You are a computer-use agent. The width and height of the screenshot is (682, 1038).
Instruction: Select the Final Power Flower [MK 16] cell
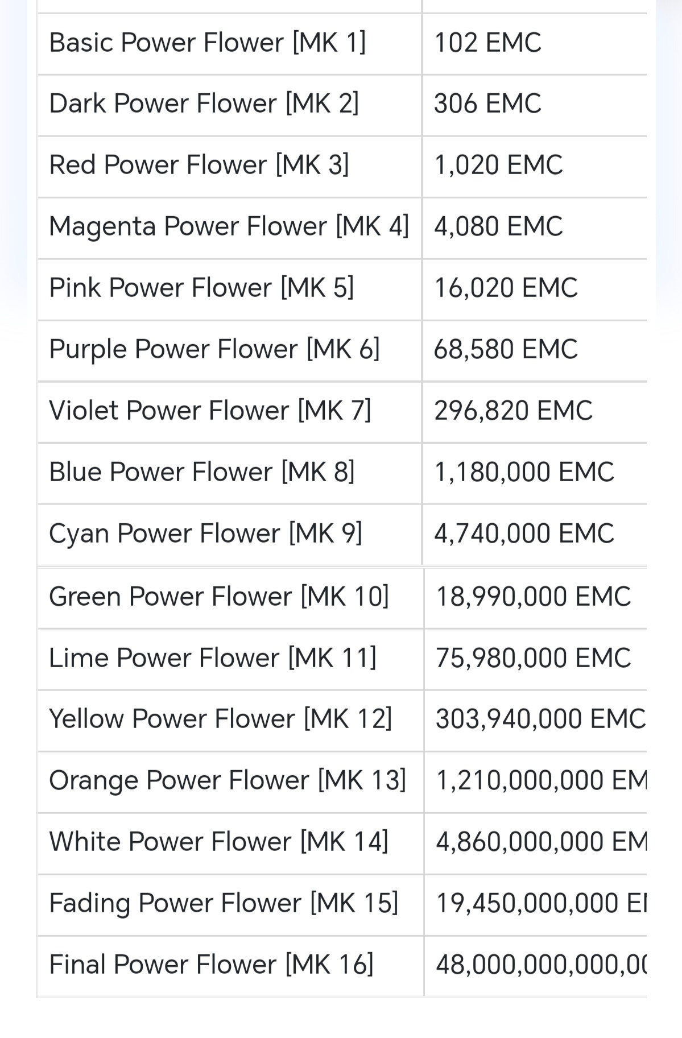point(231,966)
